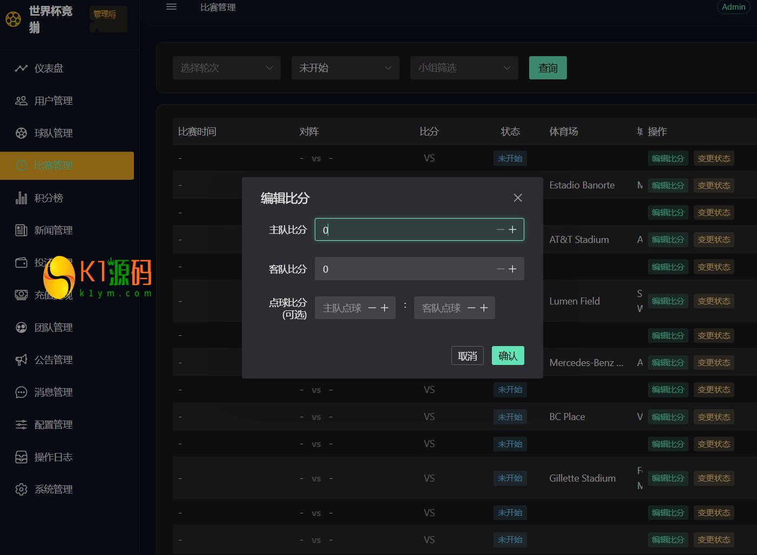Image resolution: width=757 pixels, height=555 pixels.
Task: Open the 积分榜 bar chart icon
Action: [21, 198]
